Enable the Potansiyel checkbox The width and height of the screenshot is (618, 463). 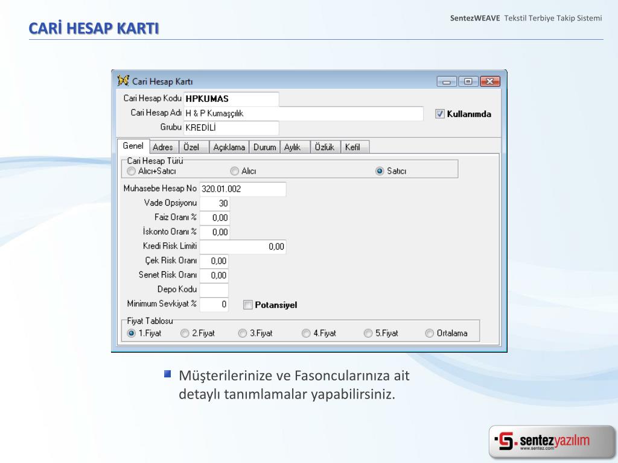pyautogui.click(x=248, y=304)
